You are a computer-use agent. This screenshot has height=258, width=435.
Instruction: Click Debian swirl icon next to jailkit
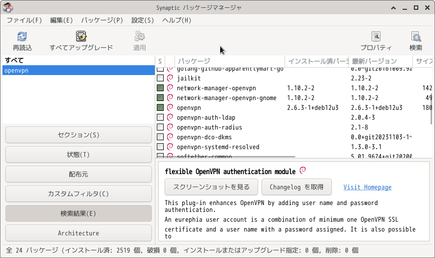pyautogui.click(x=170, y=78)
